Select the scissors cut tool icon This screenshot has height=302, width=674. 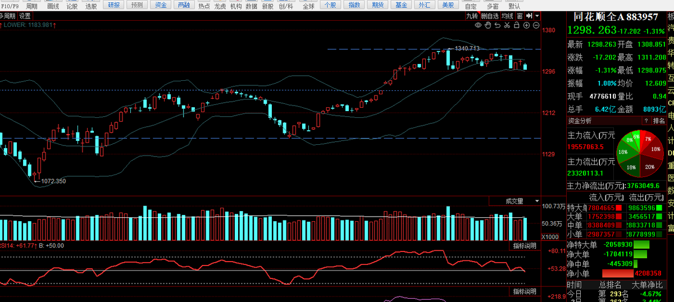507,25
